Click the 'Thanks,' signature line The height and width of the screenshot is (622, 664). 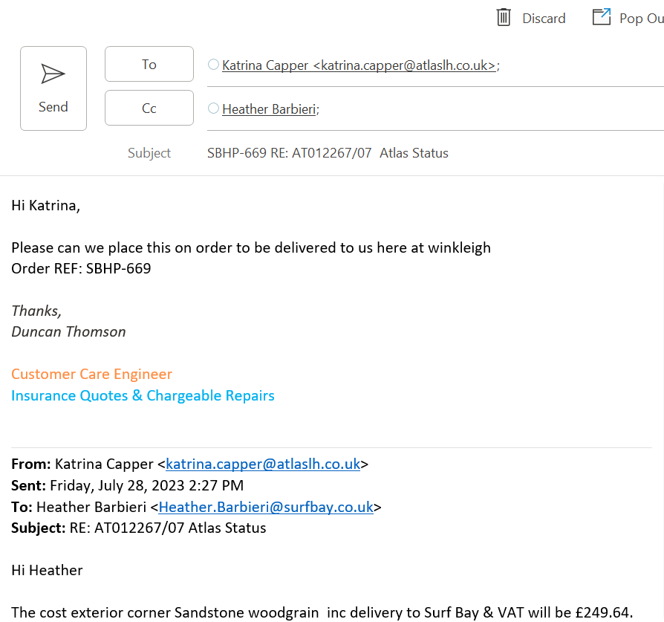(36, 311)
